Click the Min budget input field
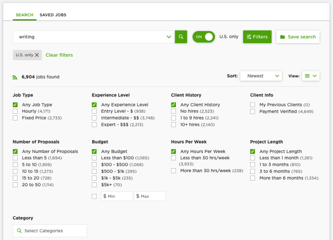Image resolution: width=333 pixels, height=240 pixels. pyautogui.click(x=117, y=196)
